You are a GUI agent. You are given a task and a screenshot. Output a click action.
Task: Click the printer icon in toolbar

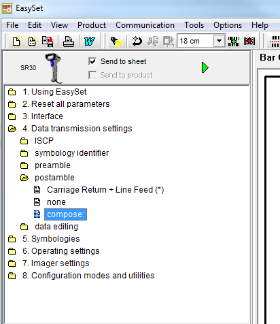click(x=69, y=42)
